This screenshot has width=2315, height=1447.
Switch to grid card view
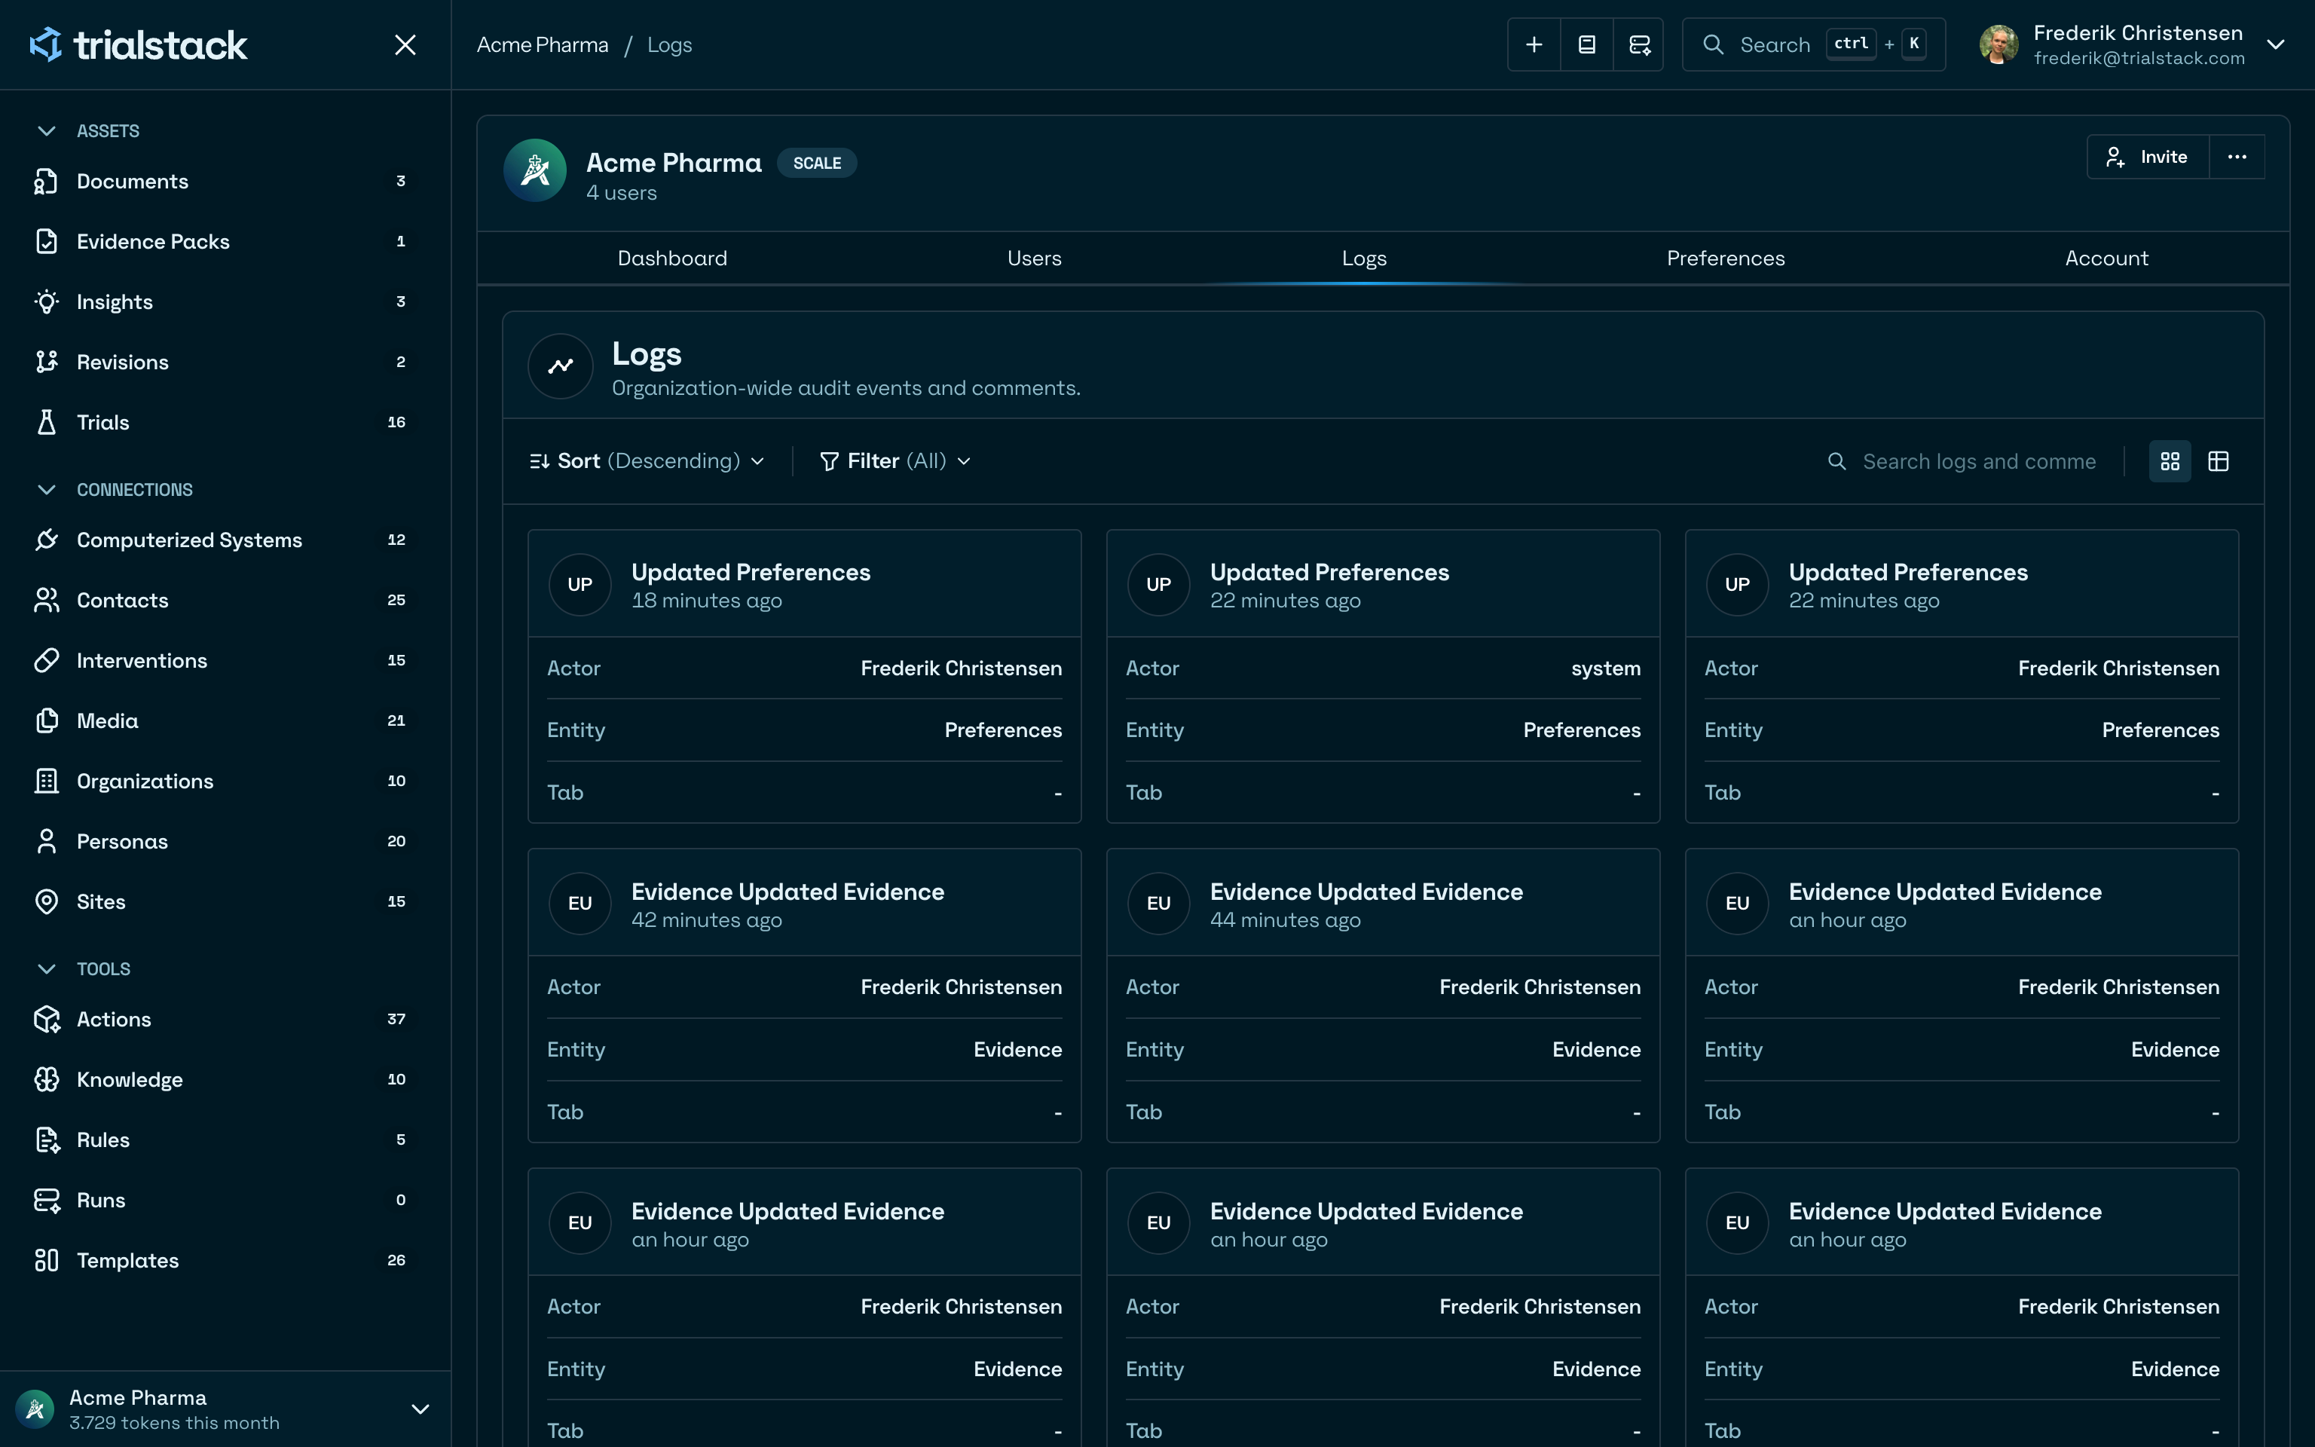(2170, 461)
